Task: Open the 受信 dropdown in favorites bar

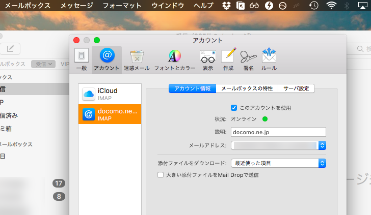Action: point(43,64)
